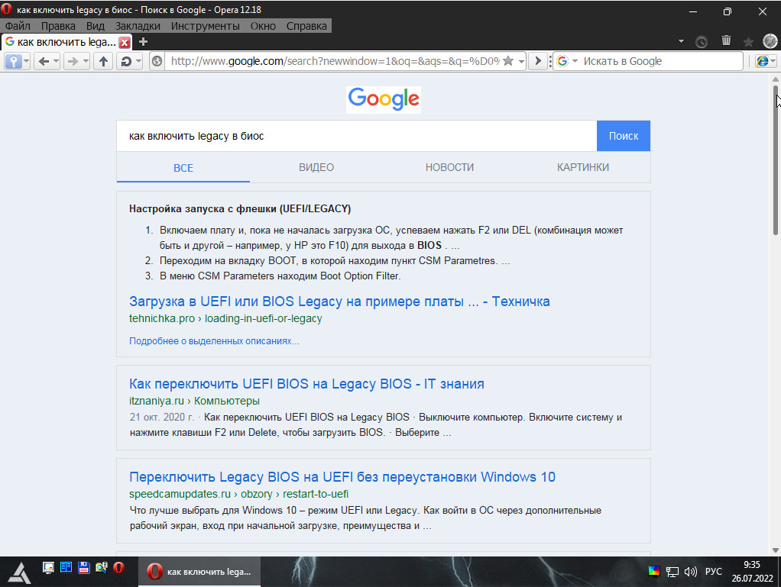
Task: Click the scrollbar up arrow
Action: 776,79
